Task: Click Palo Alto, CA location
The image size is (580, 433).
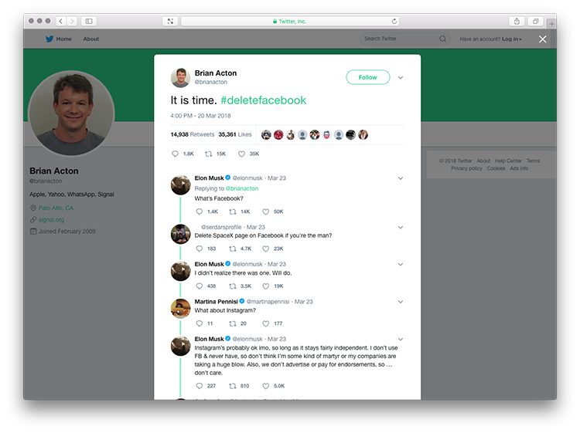Action: coord(56,208)
